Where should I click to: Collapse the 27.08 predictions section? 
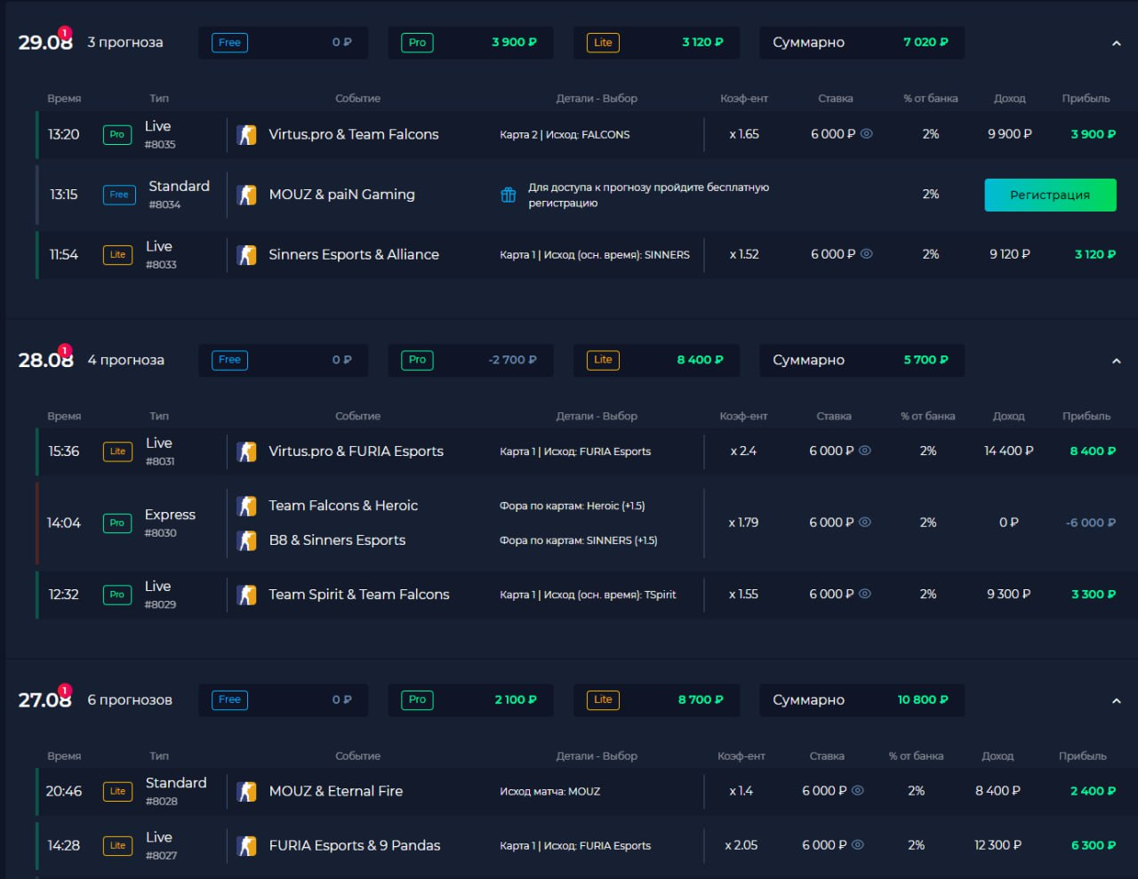pos(1117,701)
